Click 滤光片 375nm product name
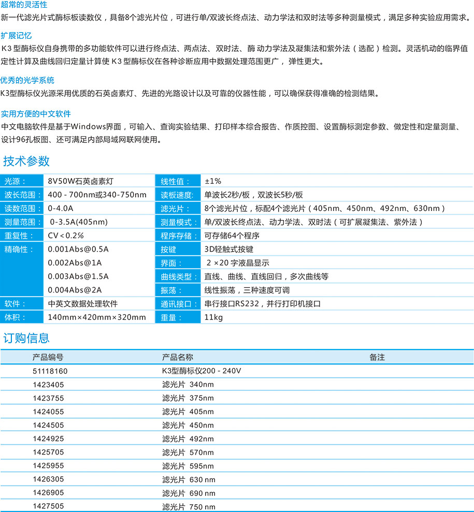 (x=188, y=398)
